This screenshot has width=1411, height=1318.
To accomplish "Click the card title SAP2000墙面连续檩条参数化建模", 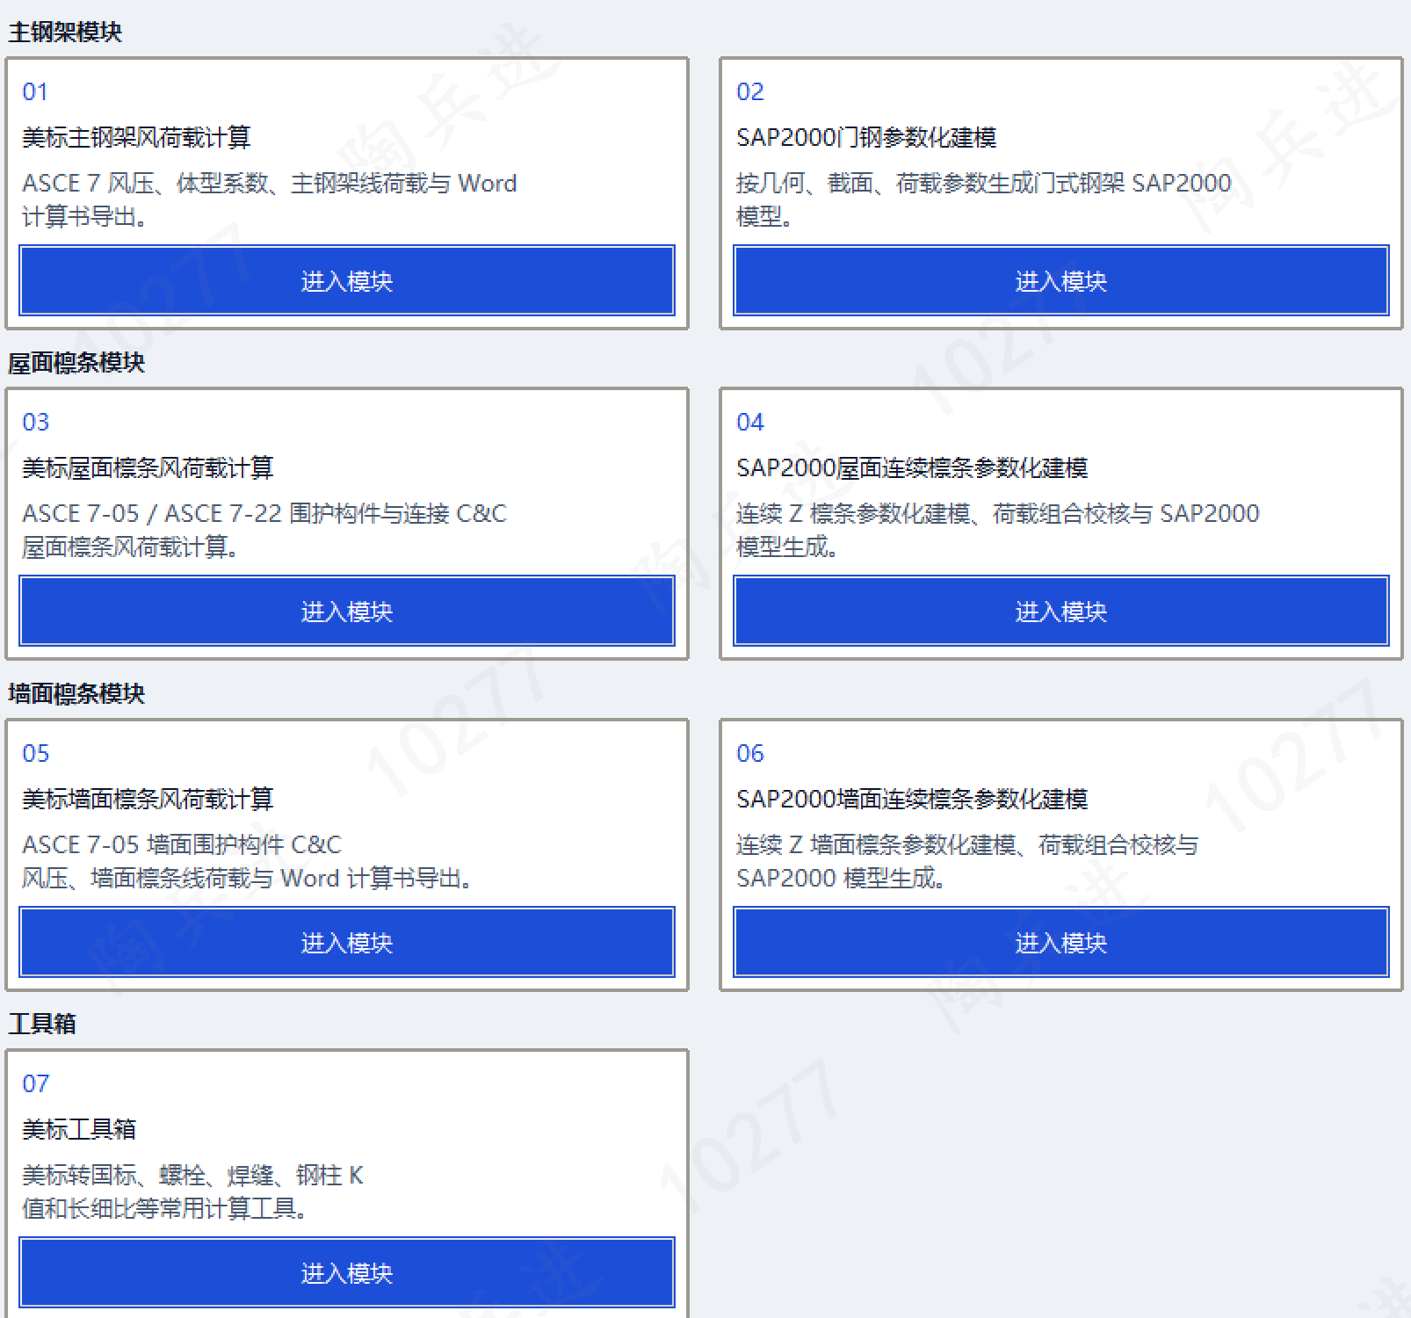I will point(912,800).
